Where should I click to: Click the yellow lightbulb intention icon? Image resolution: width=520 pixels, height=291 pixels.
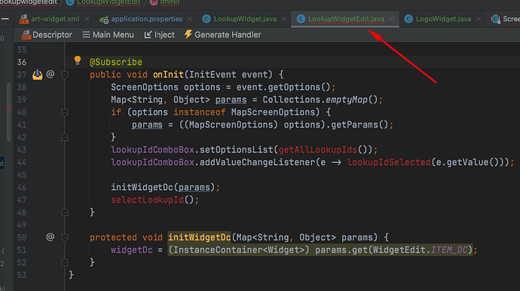78,60
